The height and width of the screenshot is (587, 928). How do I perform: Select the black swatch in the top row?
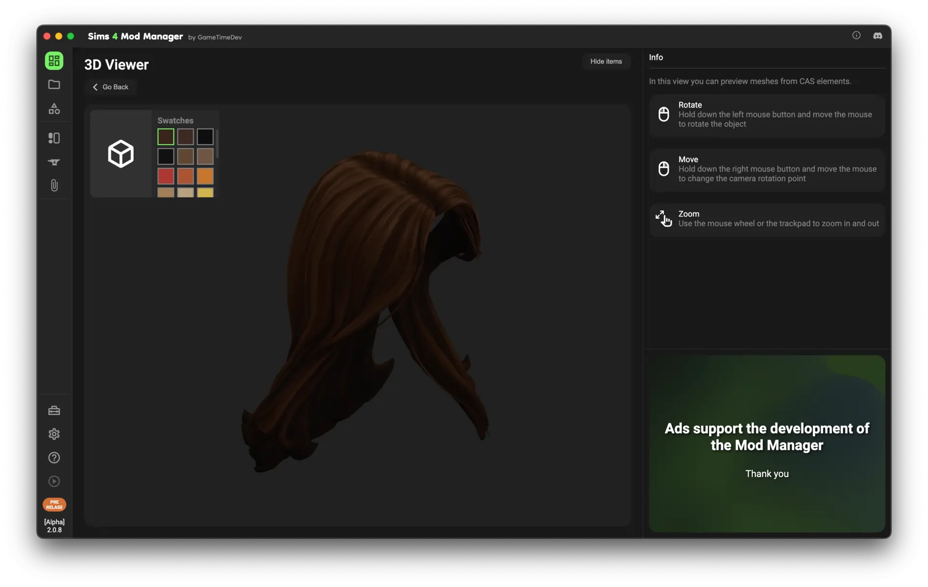click(205, 137)
